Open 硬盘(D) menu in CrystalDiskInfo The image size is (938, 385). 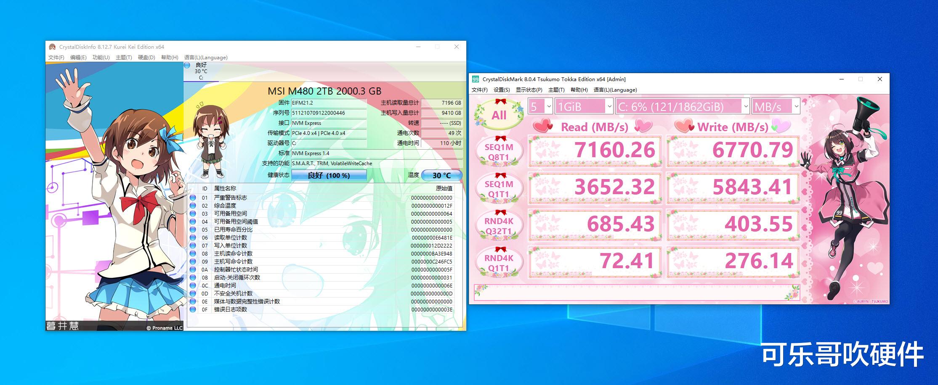coord(146,58)
